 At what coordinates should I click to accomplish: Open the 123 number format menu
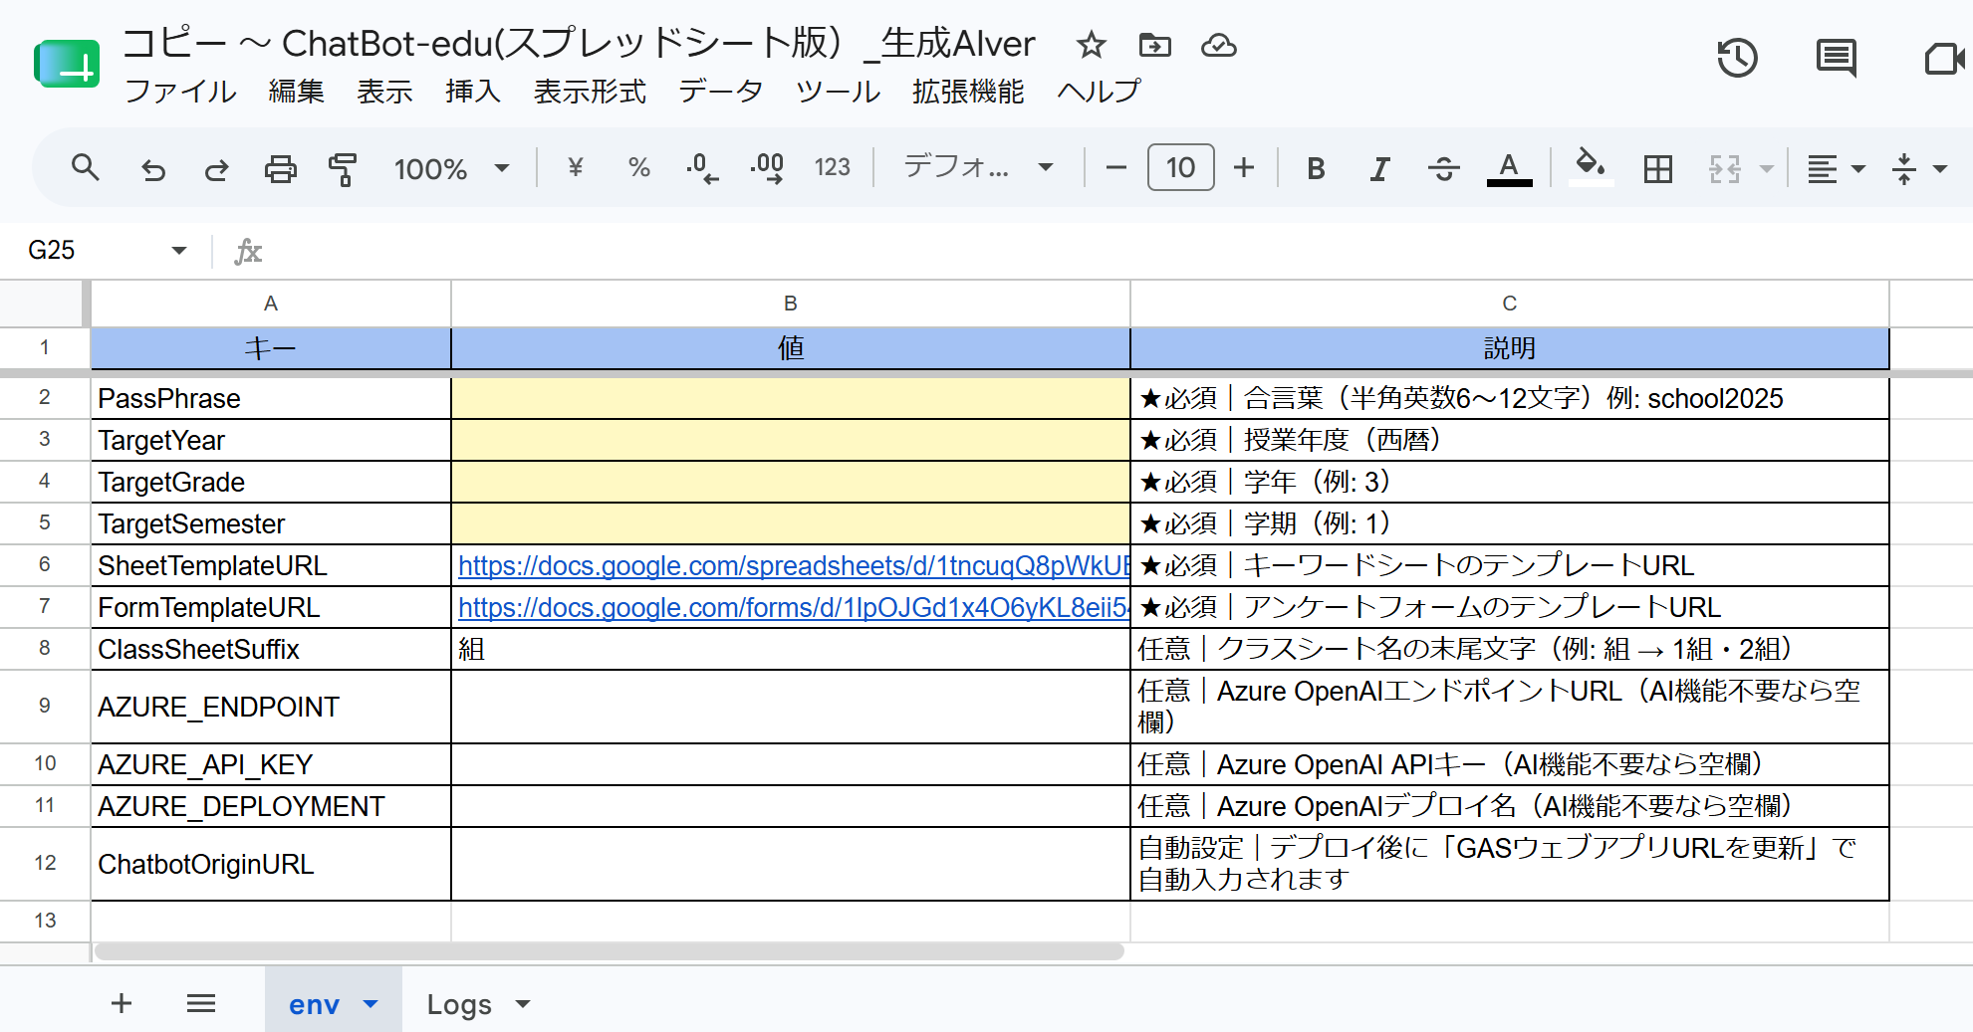(833, 167)
